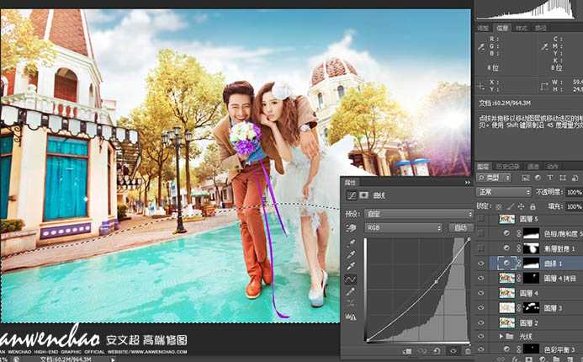Switch to the 历史记录 history tab
Viewport: 583px width, 362px height.
point(508,167)
